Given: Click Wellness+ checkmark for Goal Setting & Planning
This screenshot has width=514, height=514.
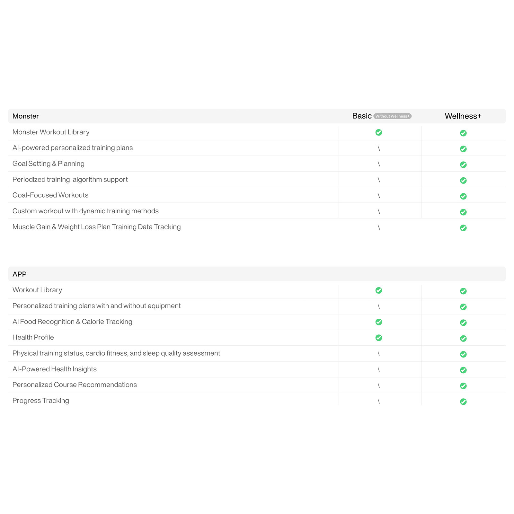Looking at the screenshot, I should pos(463,164).
